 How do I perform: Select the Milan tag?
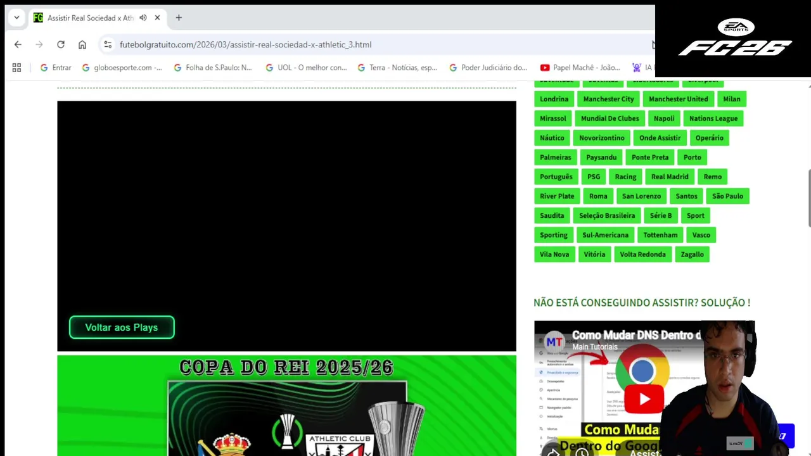(x=732, y=99)
